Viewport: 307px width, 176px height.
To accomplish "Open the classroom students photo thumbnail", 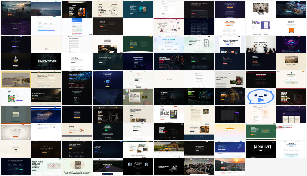I will pyautogui.click(x=199, y=167).
